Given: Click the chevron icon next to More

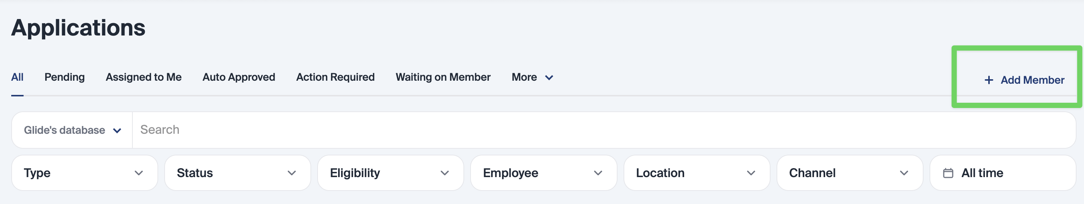Looking at the screenshot, I should point(549,77).
